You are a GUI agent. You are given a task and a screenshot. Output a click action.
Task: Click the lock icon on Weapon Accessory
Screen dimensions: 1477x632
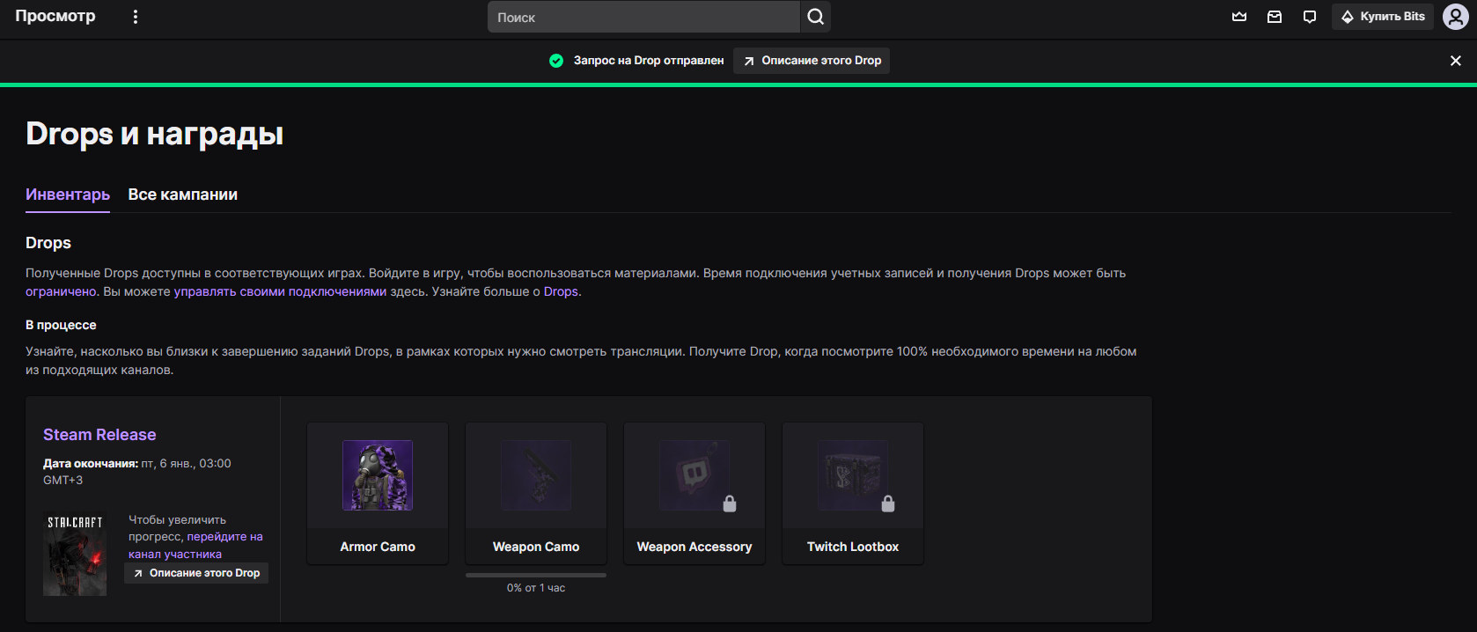pyautogui.click(x=730, y=503)
